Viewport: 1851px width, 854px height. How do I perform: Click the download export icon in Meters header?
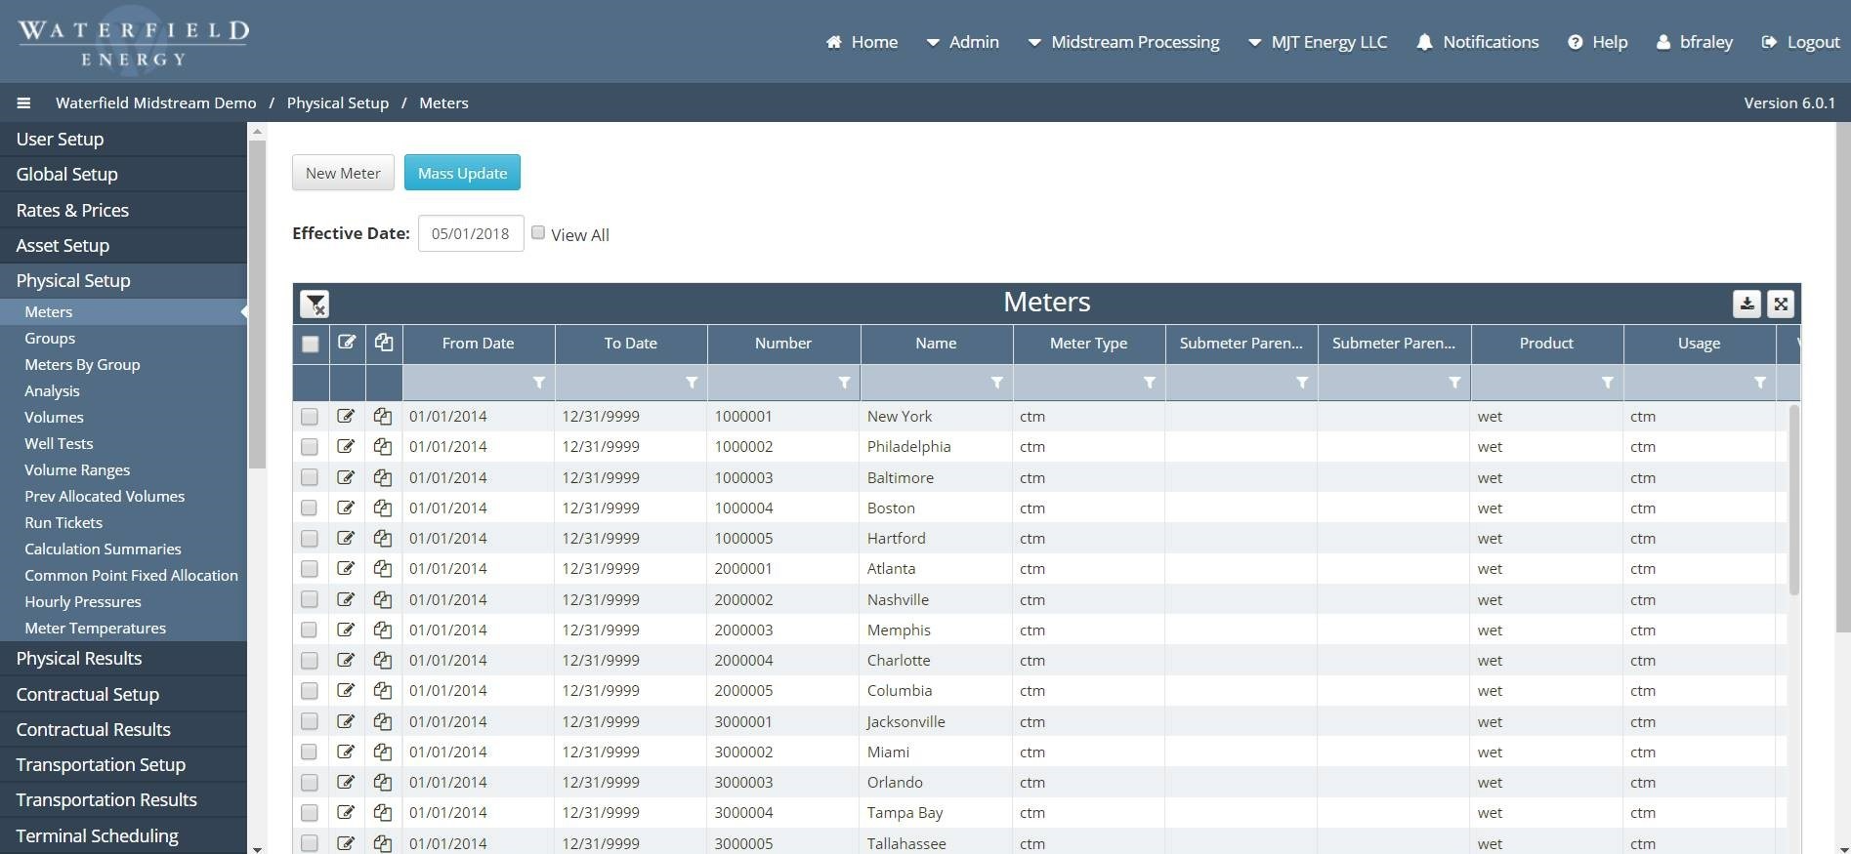pos(1746,305)
